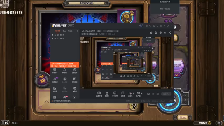Start recording with the record icon
224x126 pixels.
(149, 94)
